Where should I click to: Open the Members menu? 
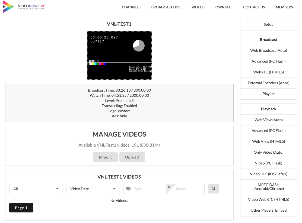[284, 7]
